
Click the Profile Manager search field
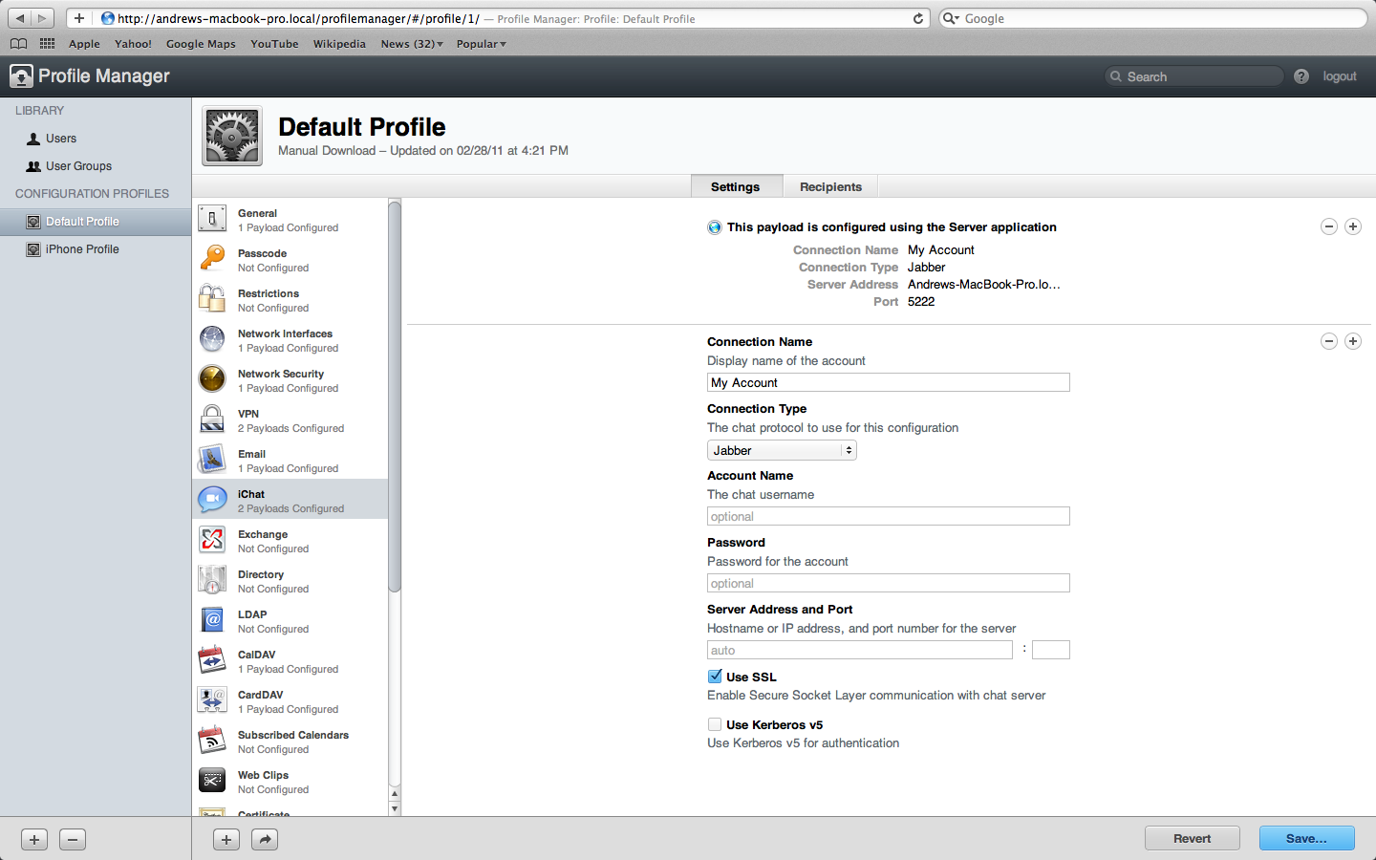1194,76
